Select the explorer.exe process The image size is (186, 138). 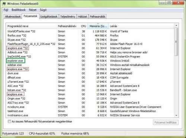coord(90,61)
